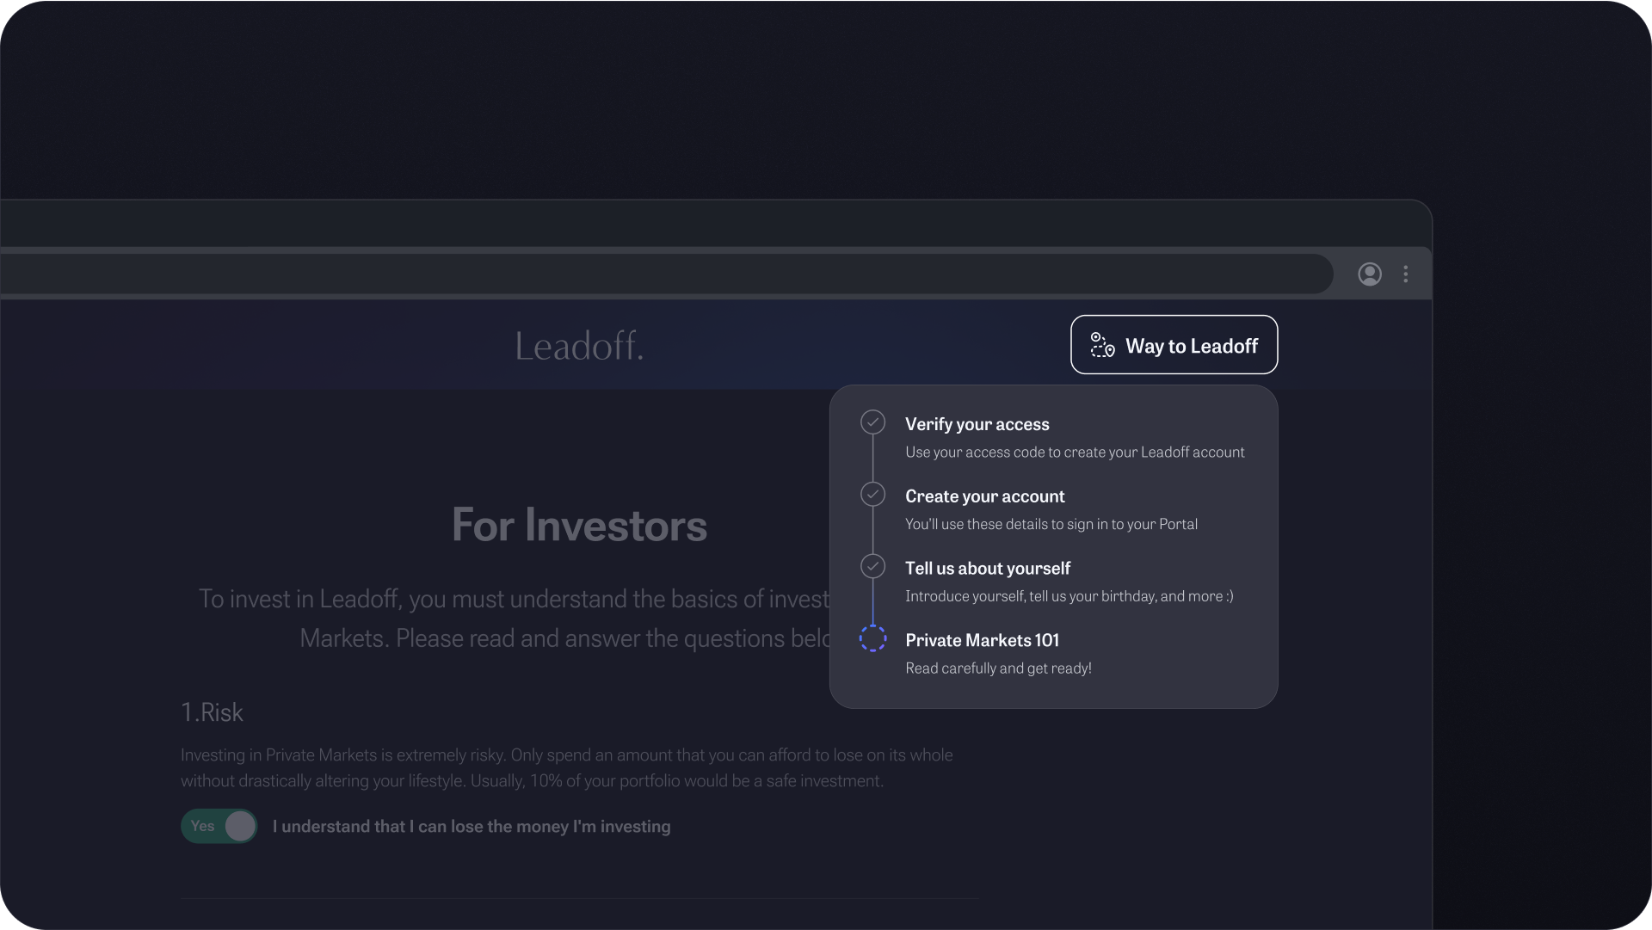Click 'Read carefully and get ready!' text

(998, 668)
